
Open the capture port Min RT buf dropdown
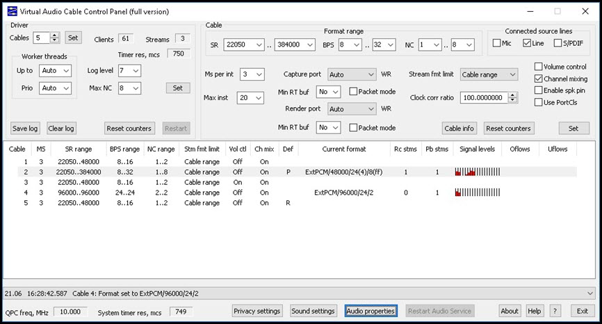click(x=328, y=92)
